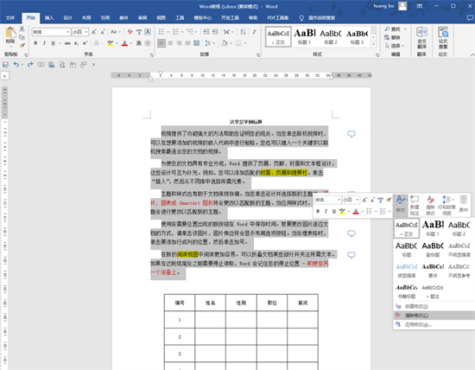Toggle Center alignment in ribbon Paragraph group

(170, 43)
